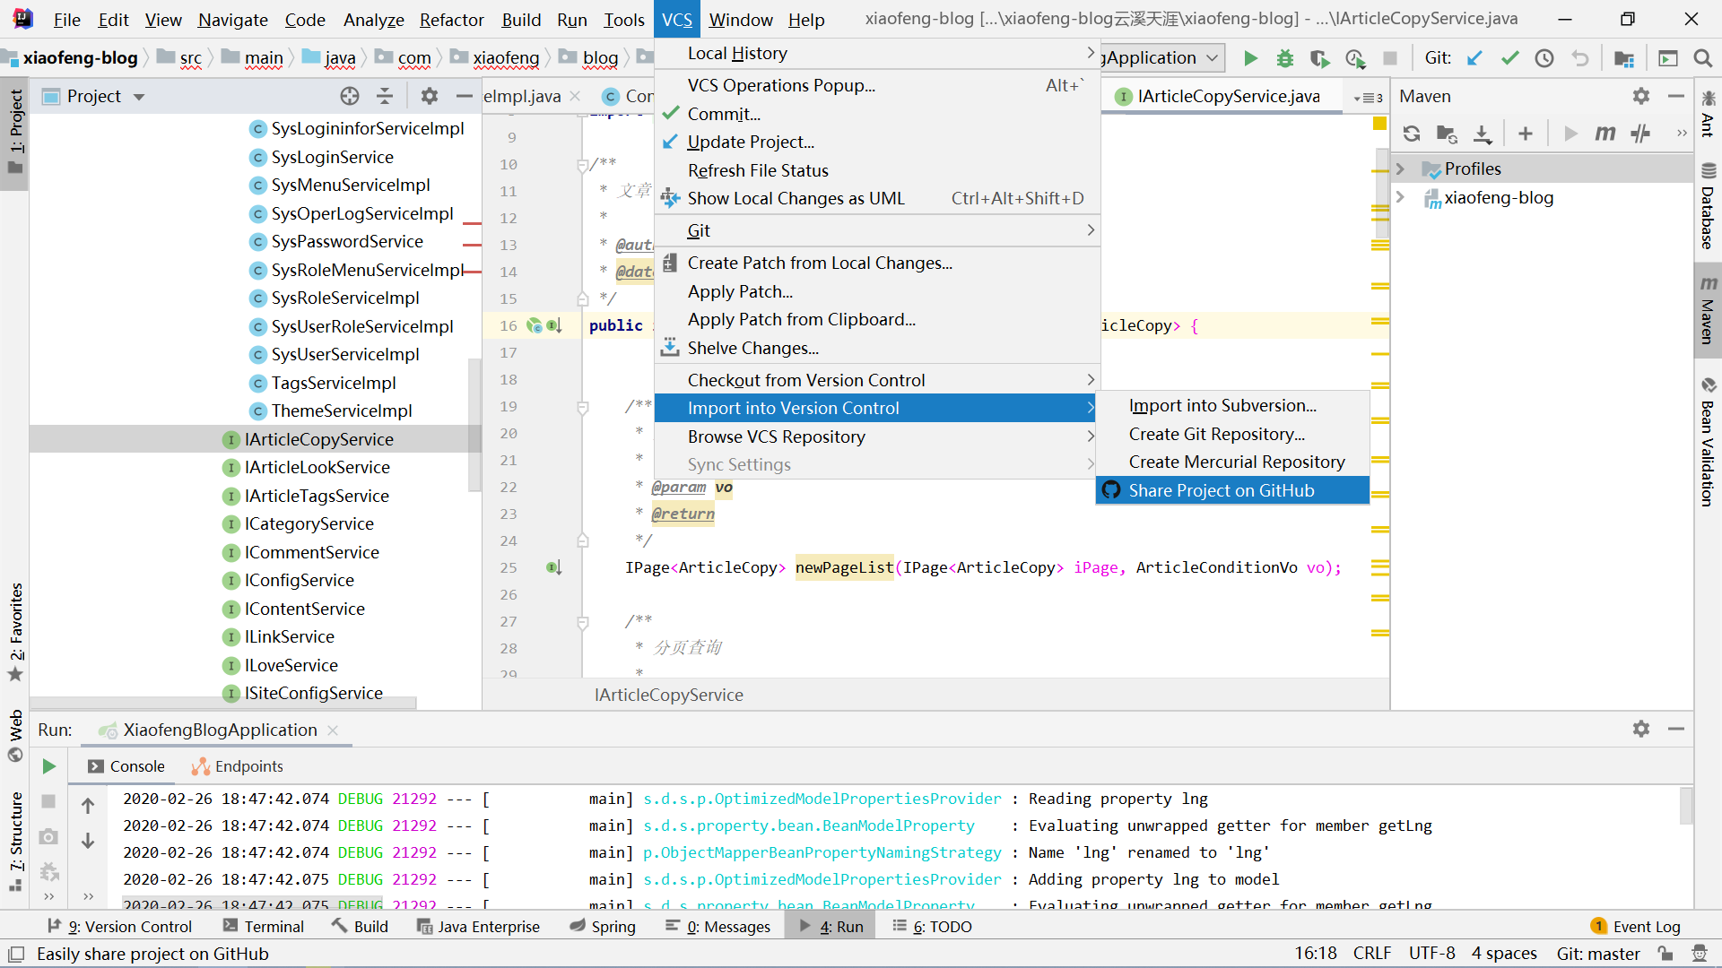Open Terminal tool window button
This screenshot has width=1722, height=968.
pos(263,926)
